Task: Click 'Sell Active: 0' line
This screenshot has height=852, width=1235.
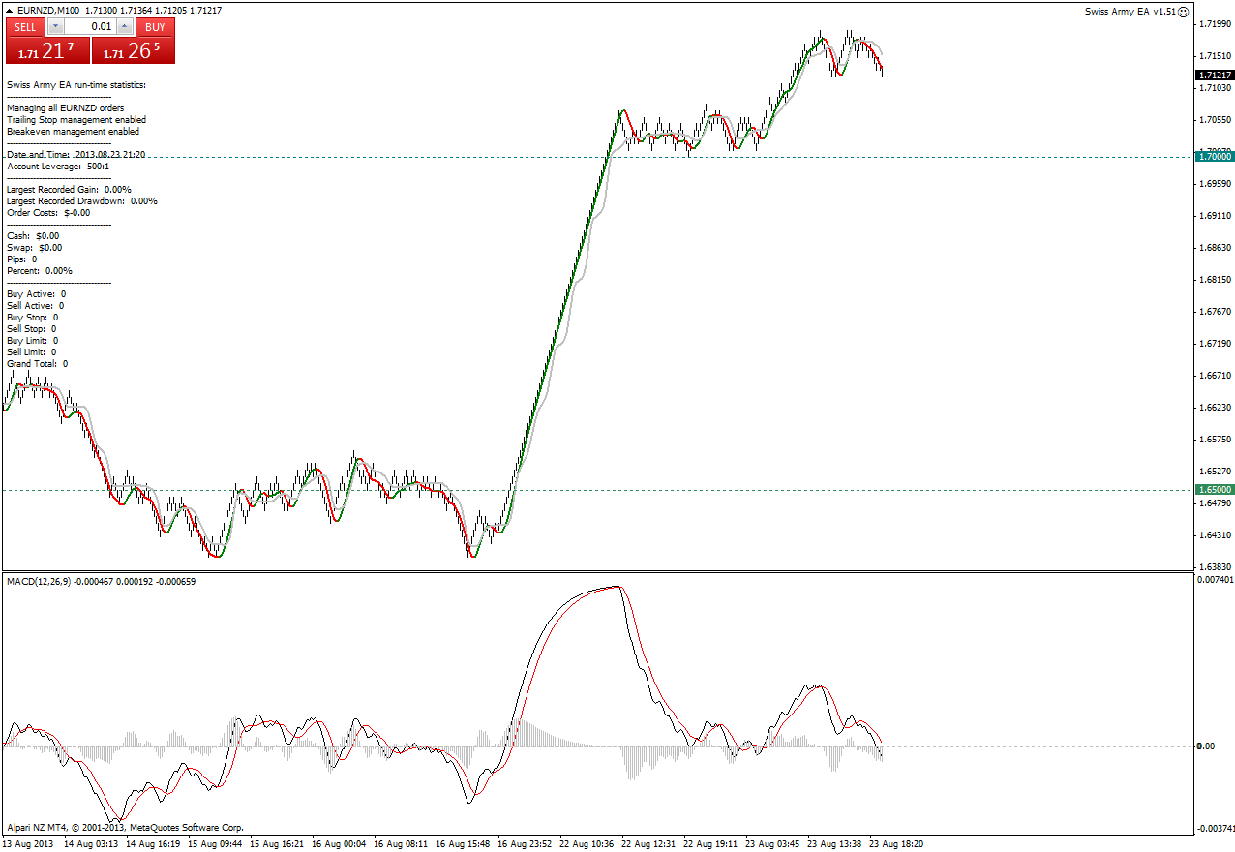Action: [35, 306]
